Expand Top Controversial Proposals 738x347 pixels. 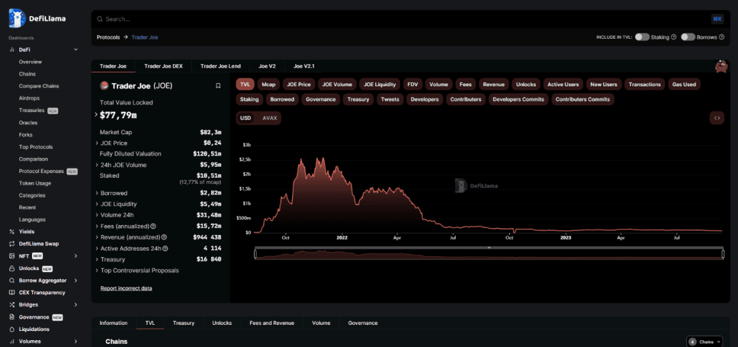click(97, 271)
